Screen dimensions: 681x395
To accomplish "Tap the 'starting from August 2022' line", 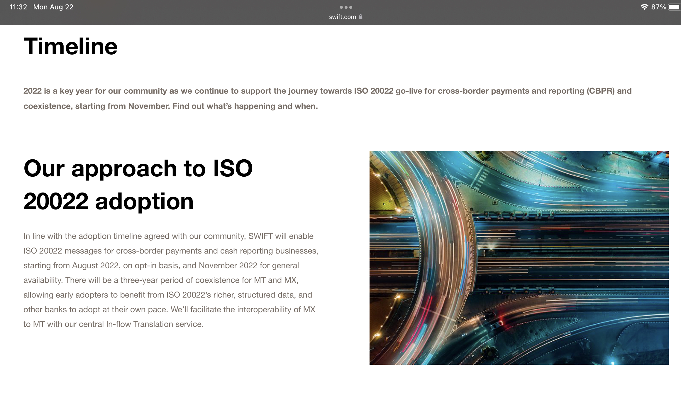I will [x=161, y=266].
